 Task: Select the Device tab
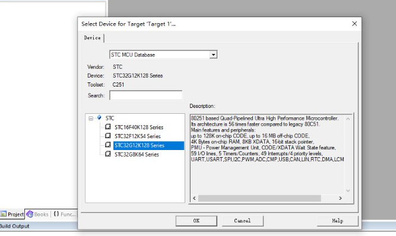point(93,38)
